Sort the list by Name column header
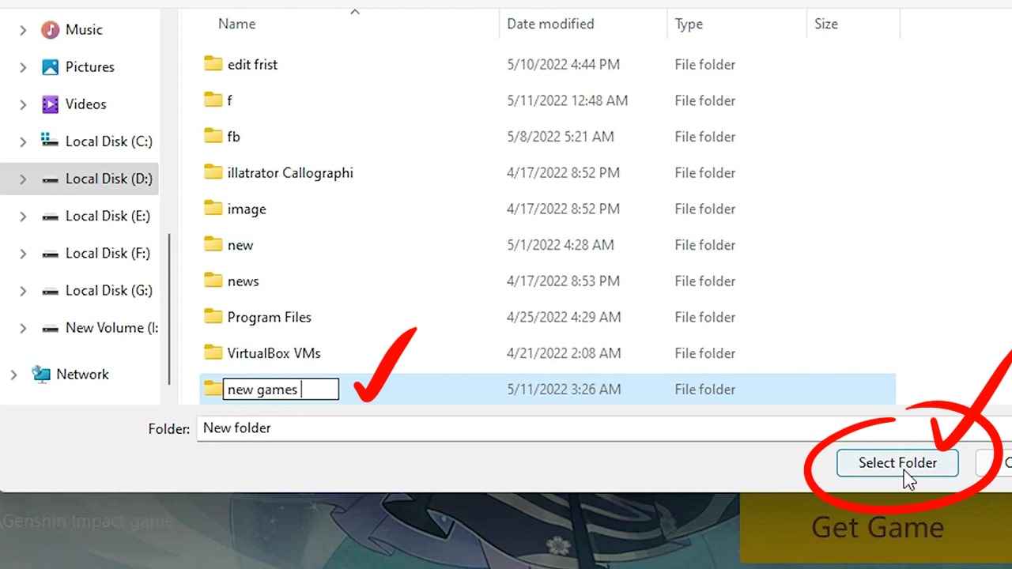 [237, 24]
